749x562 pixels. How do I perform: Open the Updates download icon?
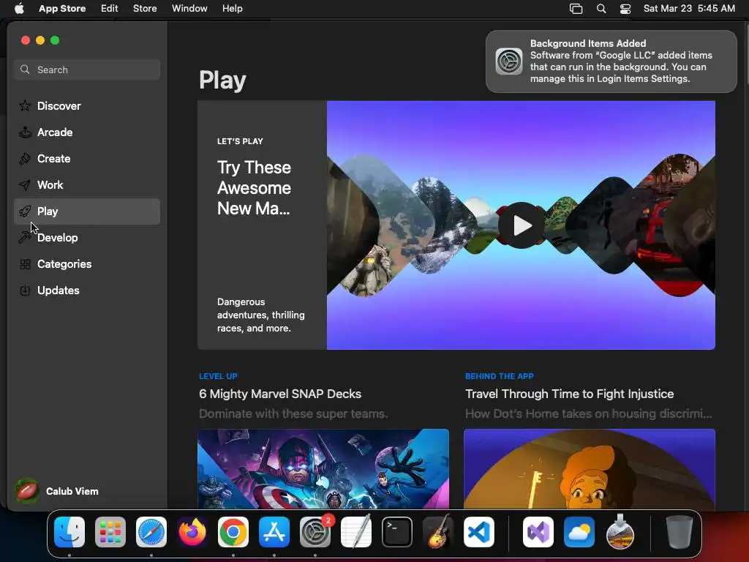(x=25, y=290)
